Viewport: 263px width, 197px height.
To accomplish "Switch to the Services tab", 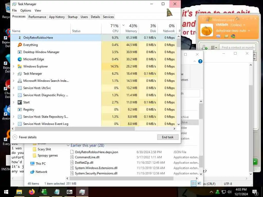I will (x=108, y=17).
